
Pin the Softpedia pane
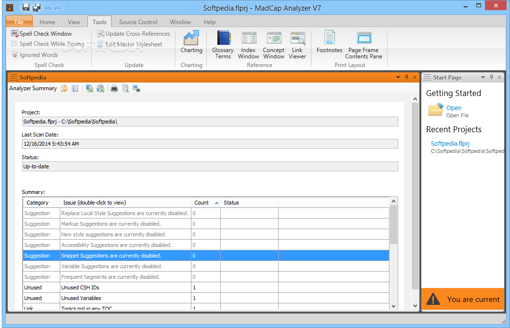click(406, 77)
